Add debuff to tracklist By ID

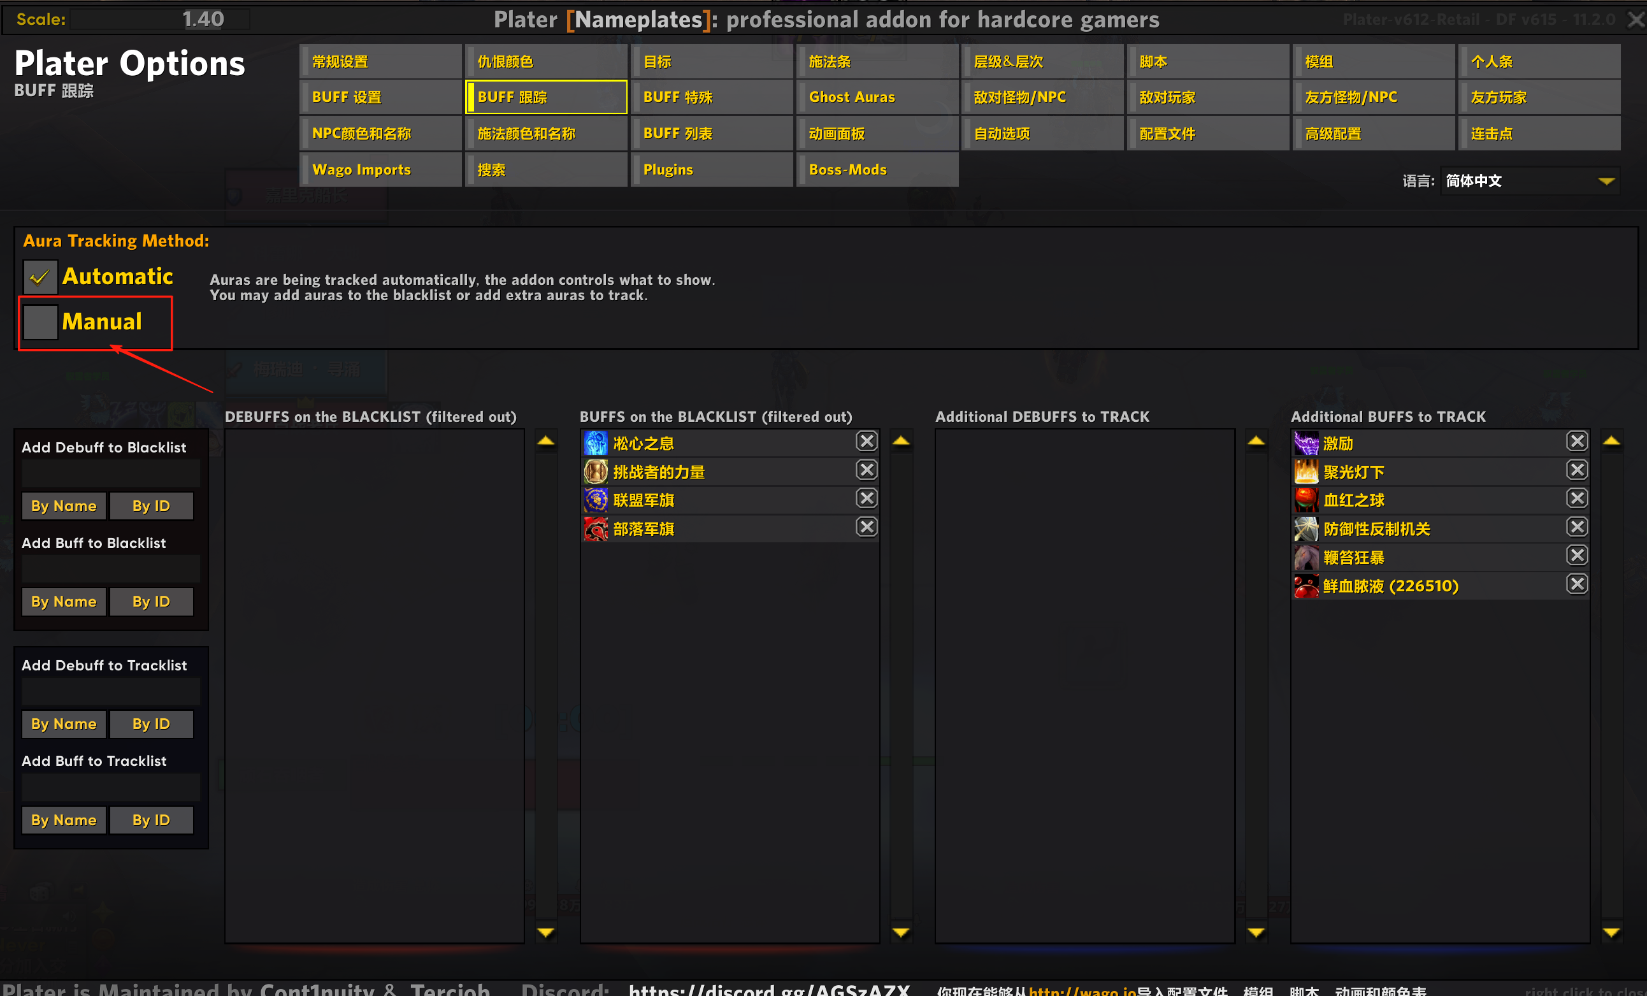click(x=152, y=724)
